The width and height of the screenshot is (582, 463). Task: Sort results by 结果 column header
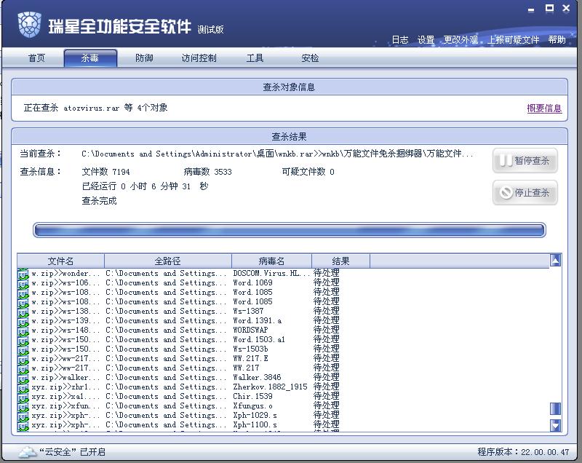click(x=340, y=261)
